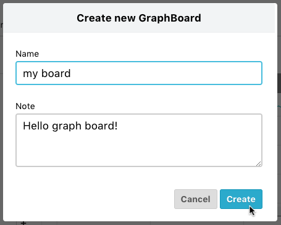Click the Create button

[241, 199]
